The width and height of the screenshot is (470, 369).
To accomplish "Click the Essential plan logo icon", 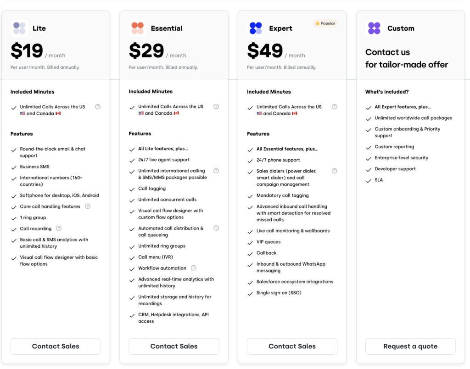I will [137, 28].
